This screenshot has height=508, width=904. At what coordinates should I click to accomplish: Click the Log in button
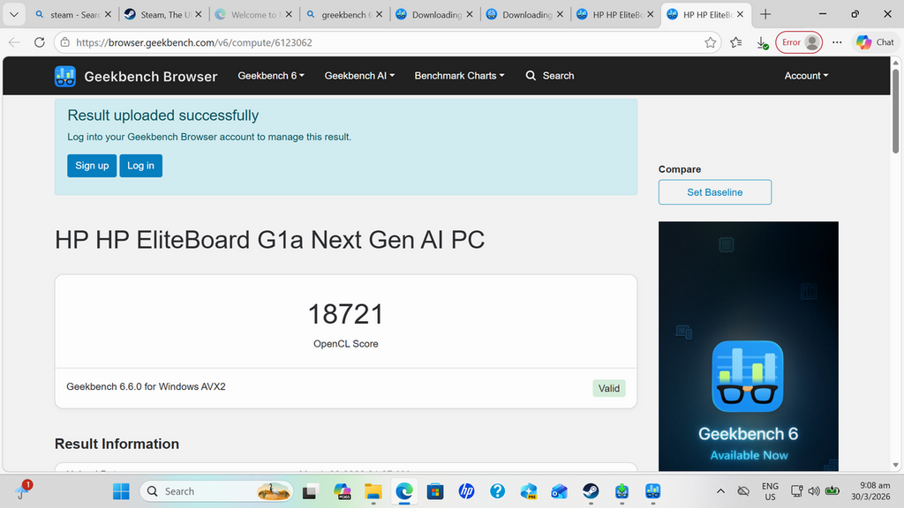140,166
